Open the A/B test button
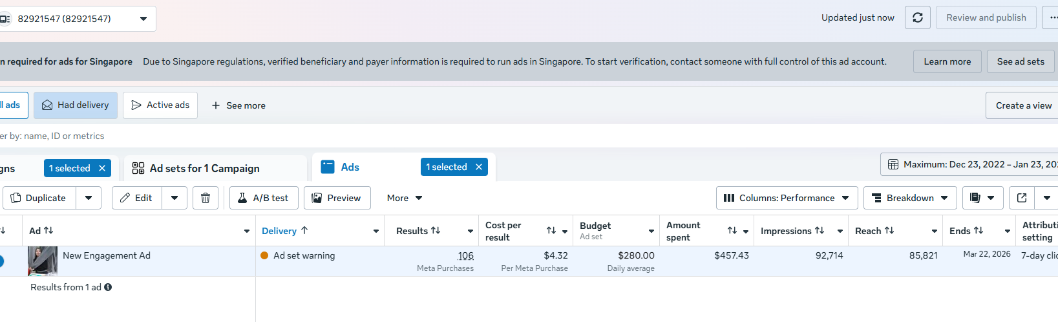Image resolution: width=1058 pixels, height=322 pixels. [264, 198]
